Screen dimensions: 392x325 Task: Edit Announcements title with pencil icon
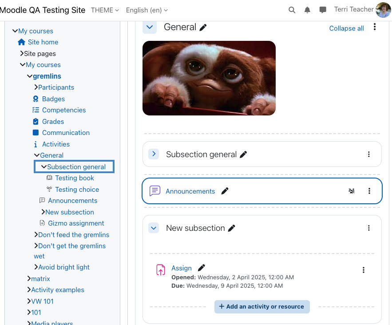[225, 191]
